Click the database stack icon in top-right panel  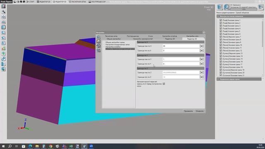(x=219, y=7)
